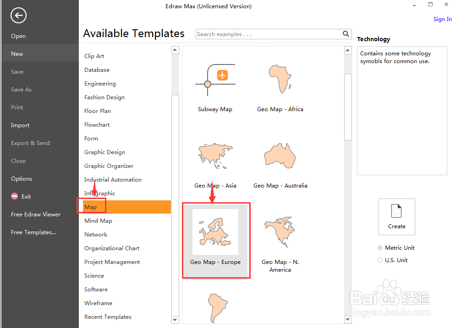Select the Database category
The height and width of the screenshot is (328, 456).
[x=97, y=70]
